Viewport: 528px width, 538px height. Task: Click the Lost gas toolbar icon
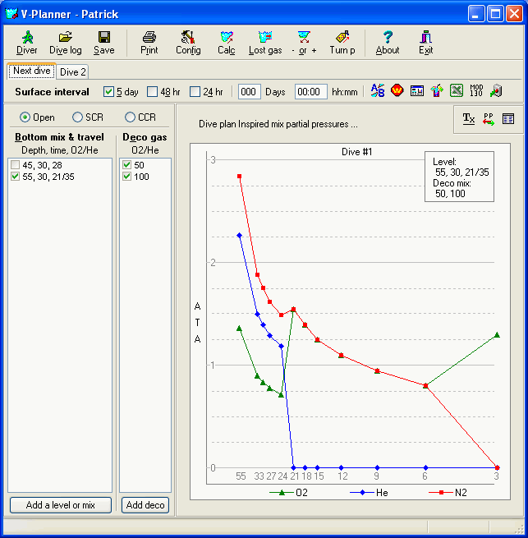(x=265, y=42)
